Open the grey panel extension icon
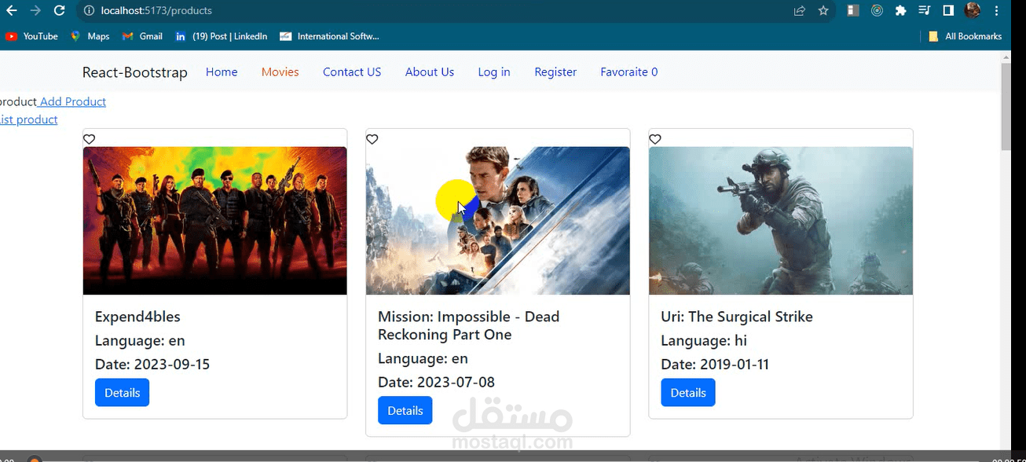Viewport: 1026px width, 462px height. (x=853, y=11)
